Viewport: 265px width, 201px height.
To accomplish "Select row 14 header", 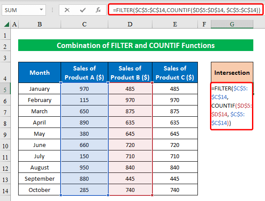I will [x=5, y=190].
